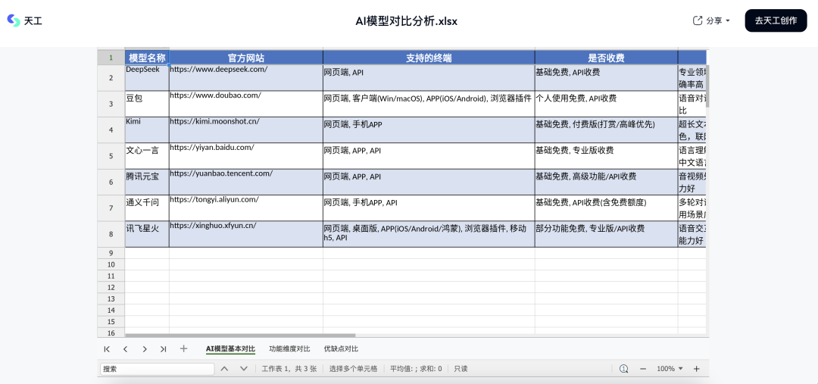Click the https://xinghuo.xfyun.cn/ link cell
Image resolution: width=818 pixels, height=384 pixels.
[x=246, y=234]
